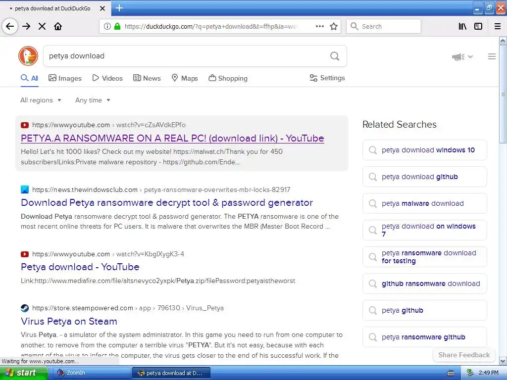Open the DuckDuckGo side menu

point(492,56)
